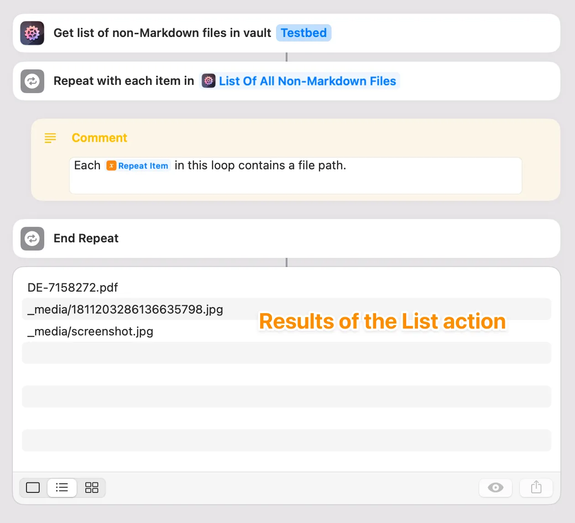This screenshot has width=575, height=523.
Task: Switch to list view in the results panel
Action: (62, 488)
